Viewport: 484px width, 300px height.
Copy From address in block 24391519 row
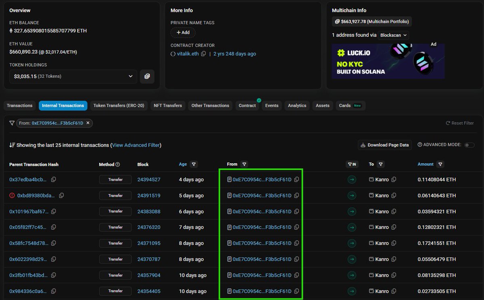(297, 195)
